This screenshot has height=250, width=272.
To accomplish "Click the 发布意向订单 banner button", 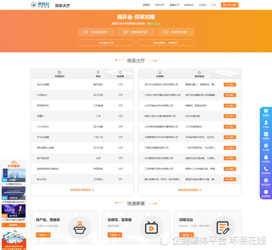I will click(106, 43).
